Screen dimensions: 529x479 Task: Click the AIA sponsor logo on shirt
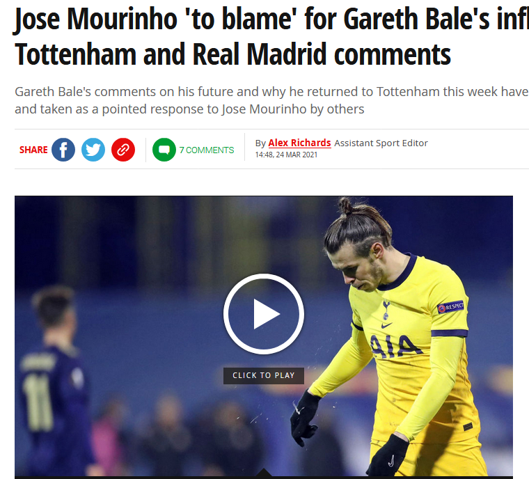pyautogui.click(x=396, y=347)
